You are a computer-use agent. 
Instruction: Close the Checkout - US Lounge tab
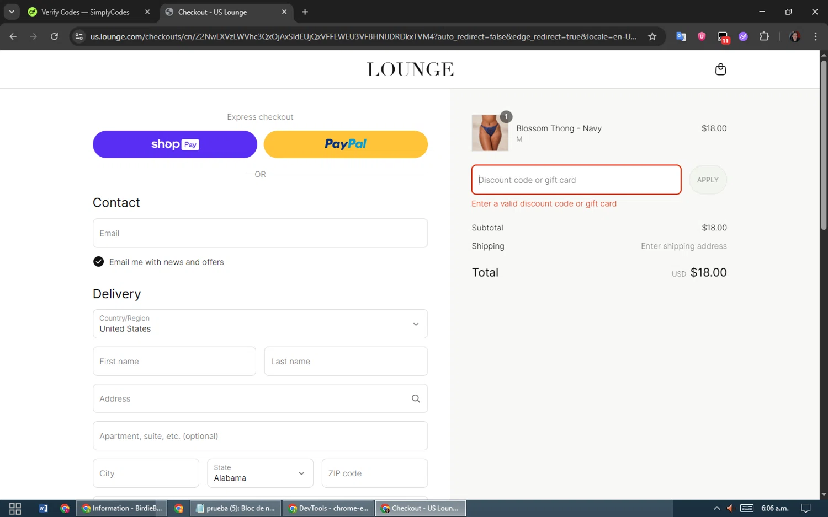(x=284, y=12)
